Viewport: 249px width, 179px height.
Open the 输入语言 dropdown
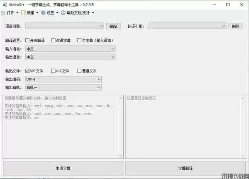[71, 49]
